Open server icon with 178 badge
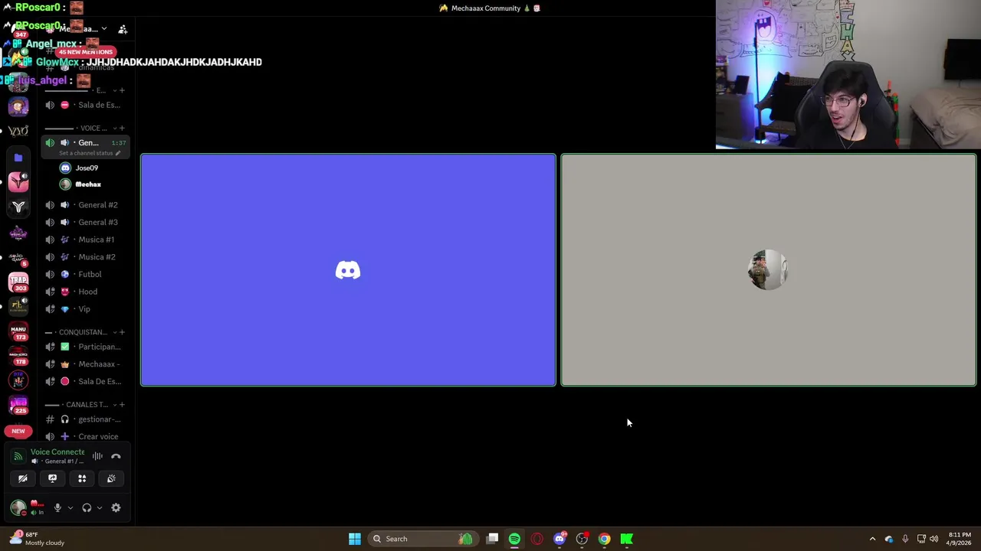Screen dimensions: 981x551 pyautogui.click(x=18, y=356)
